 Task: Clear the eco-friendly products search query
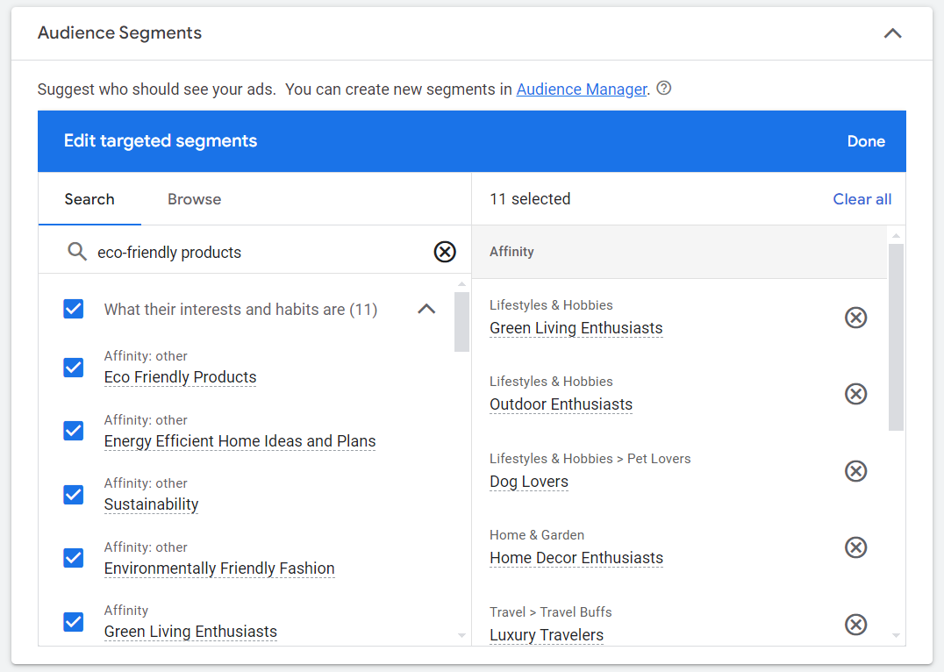[x=445, y=252]
